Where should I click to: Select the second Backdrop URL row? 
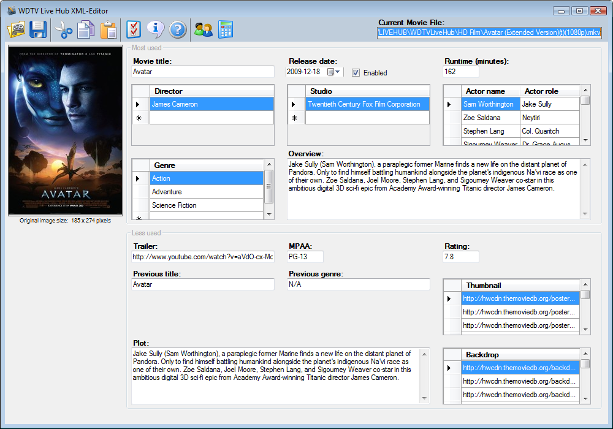(520, 381)
